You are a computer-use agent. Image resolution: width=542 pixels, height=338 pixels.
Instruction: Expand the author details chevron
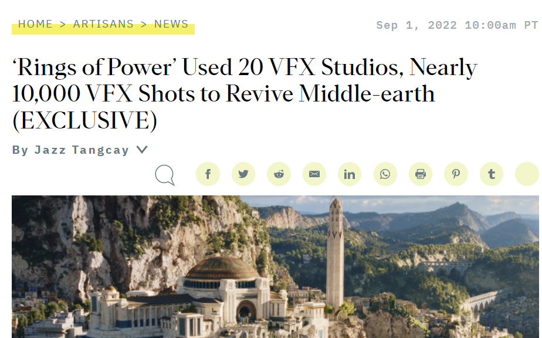142,150
